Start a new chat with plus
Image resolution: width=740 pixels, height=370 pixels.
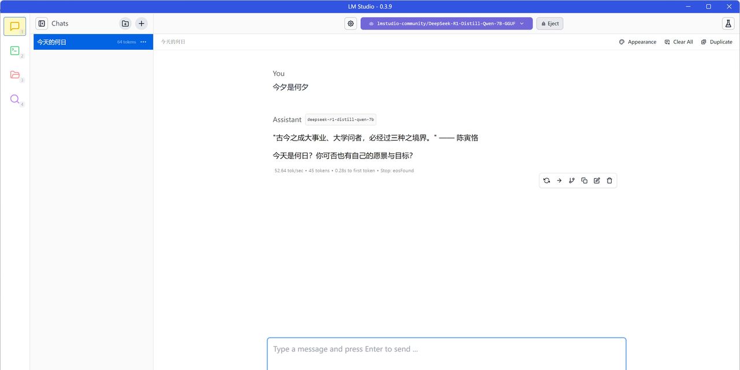point(142,23)
